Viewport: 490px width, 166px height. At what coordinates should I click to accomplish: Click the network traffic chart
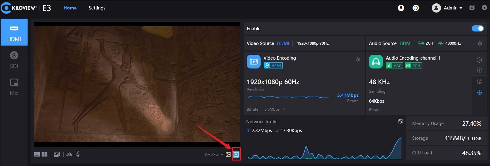(324, 148)
